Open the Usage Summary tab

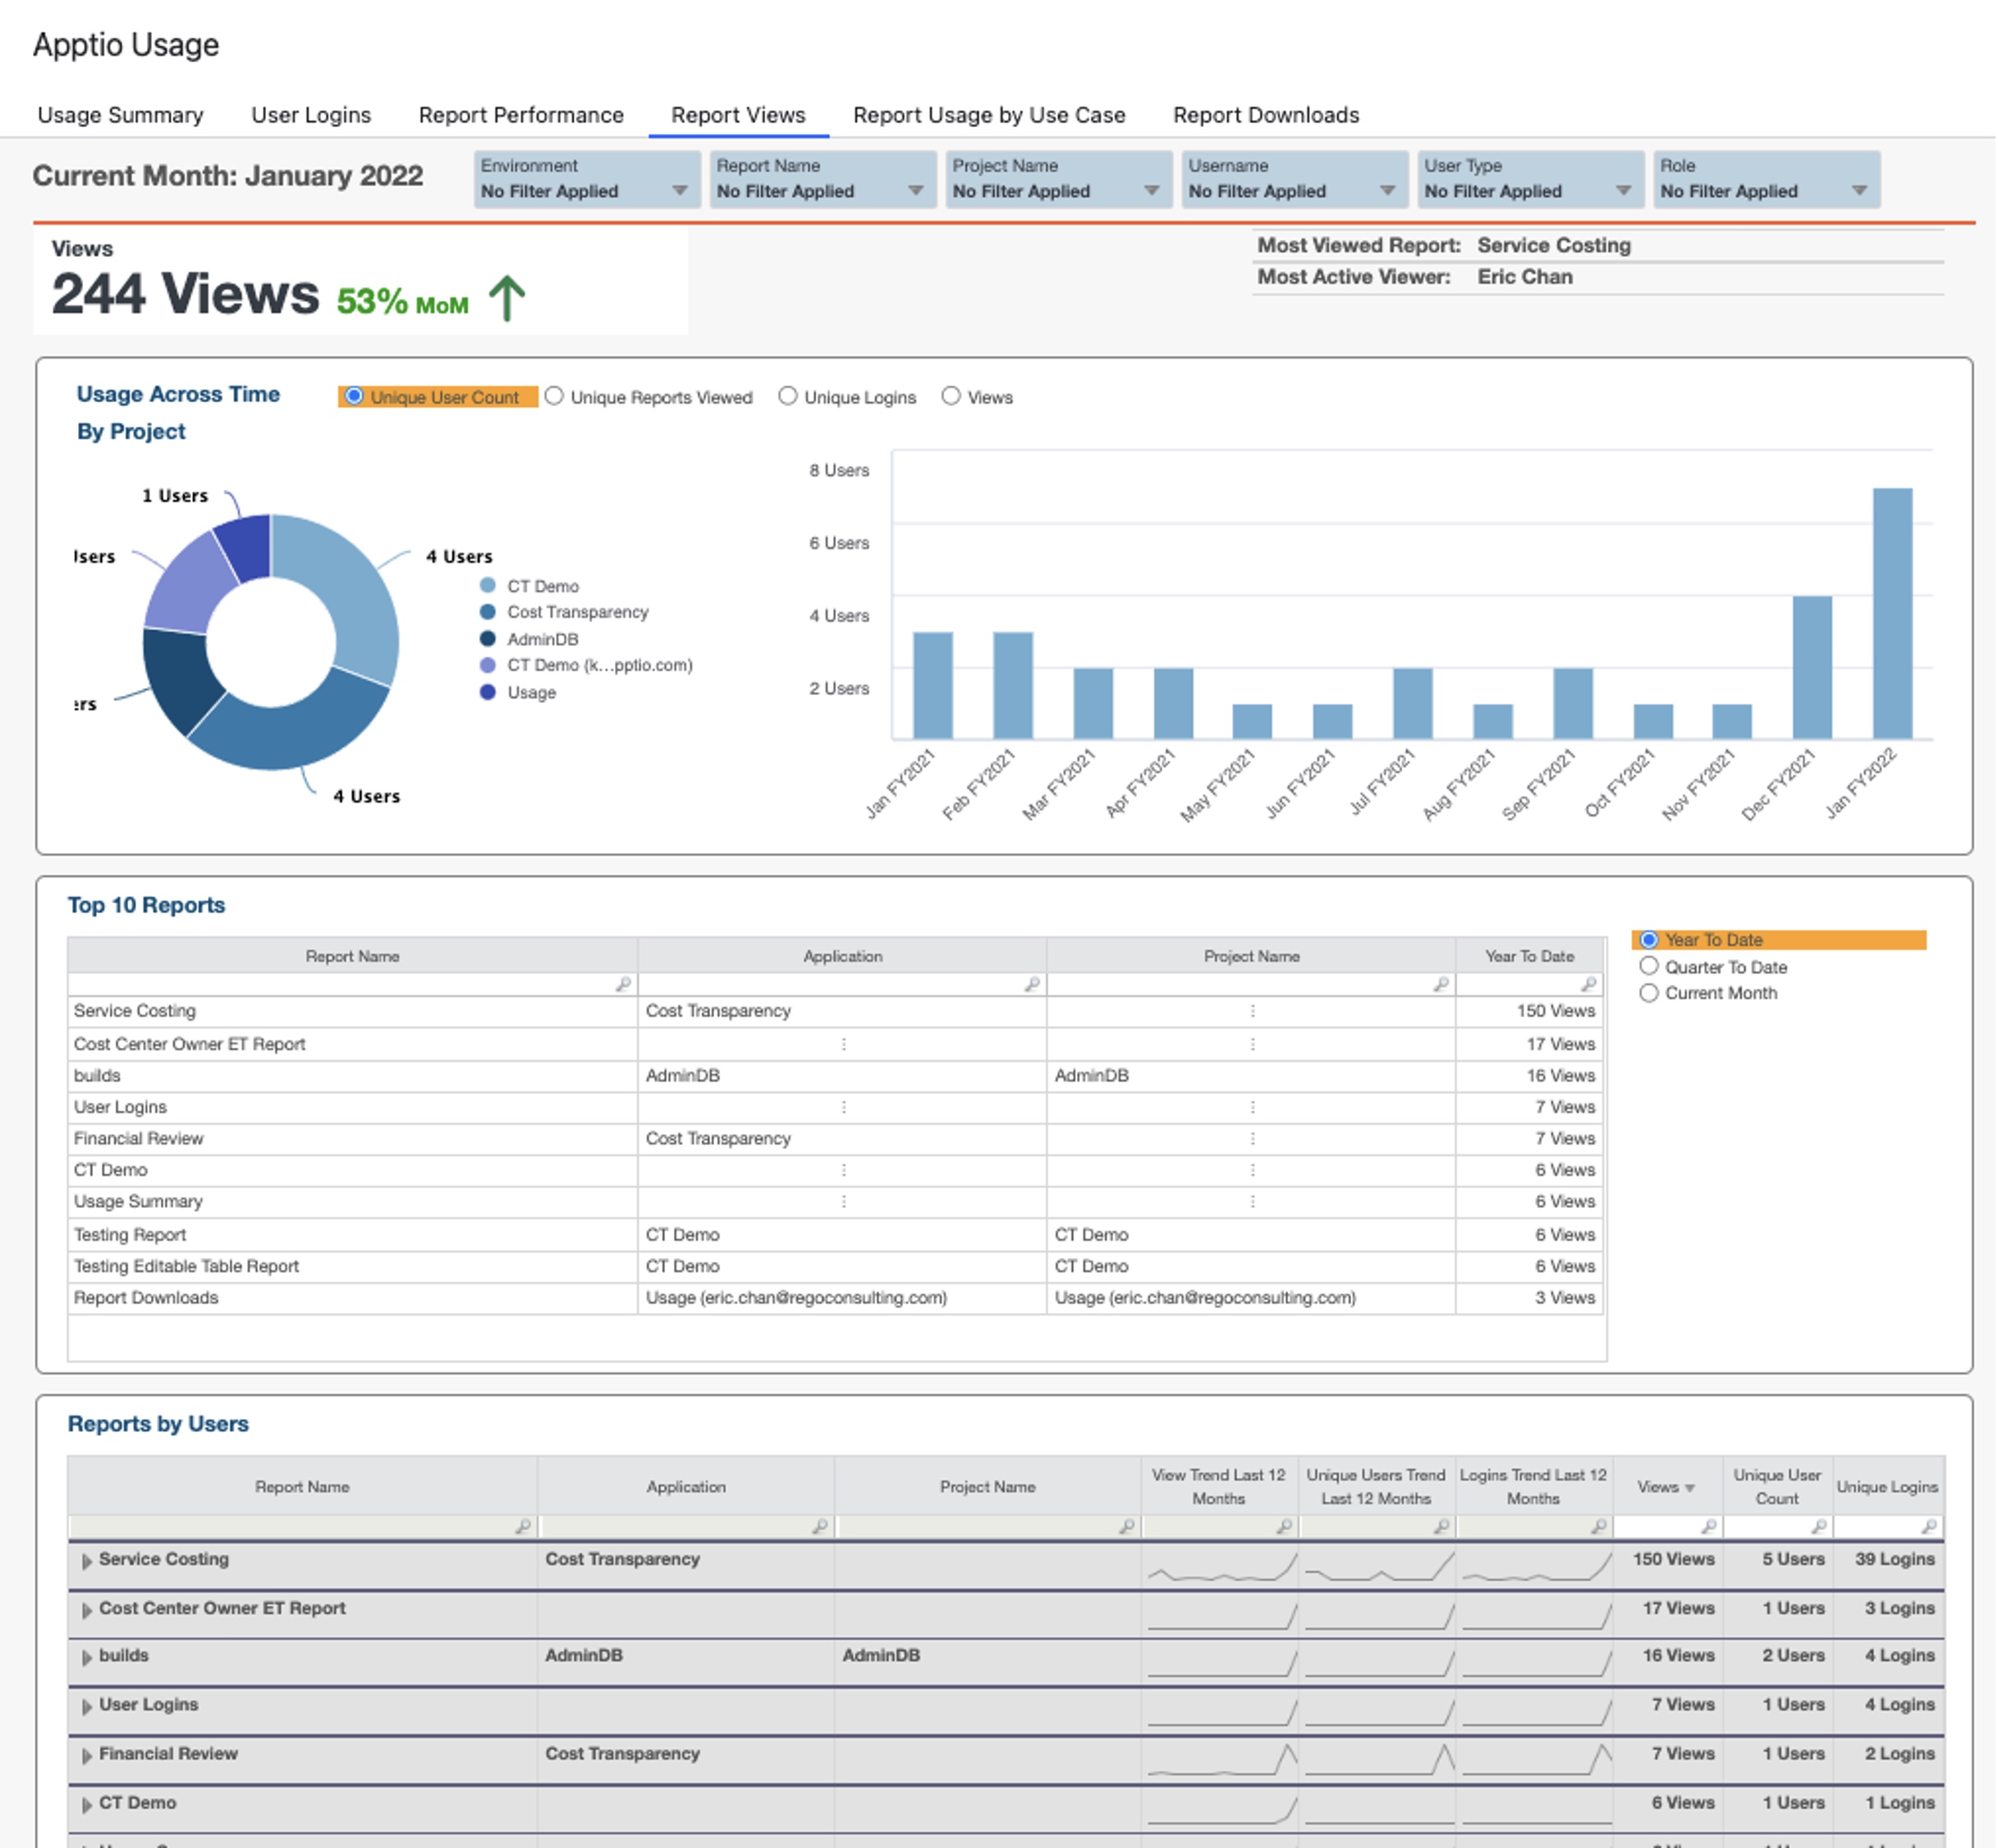coord(120,115)
